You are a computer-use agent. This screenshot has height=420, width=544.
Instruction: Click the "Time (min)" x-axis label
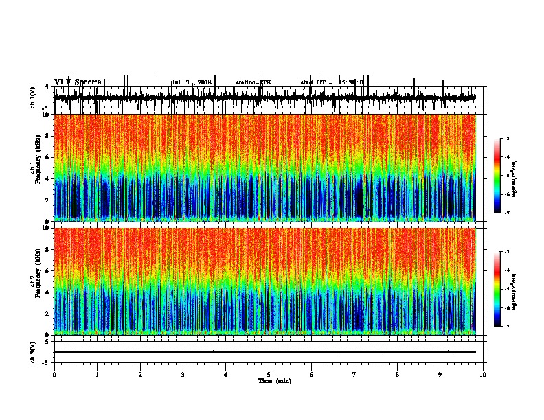tap(275, 381)
